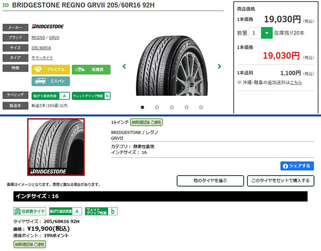Click the 低燃費タイヤ badge under インチサイズ
321x251 pixels.
[30, 211]
